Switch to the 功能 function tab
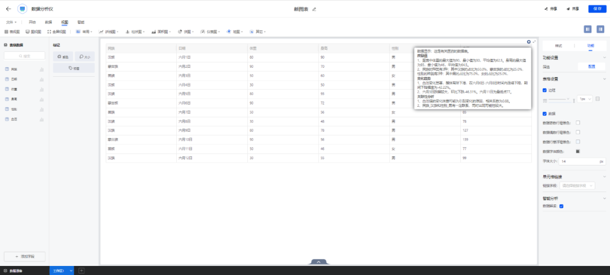Screen dimensions: 610x275 (591, 46)
